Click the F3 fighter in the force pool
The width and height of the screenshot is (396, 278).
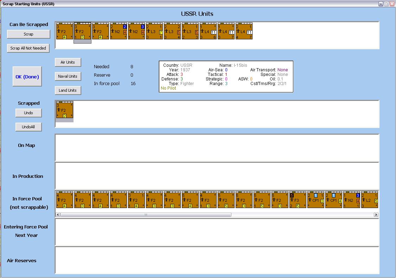coord(298,200)
